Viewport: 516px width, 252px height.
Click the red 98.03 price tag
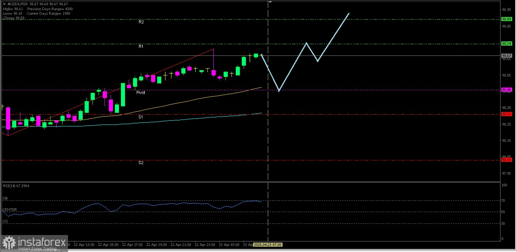click(x=507, y=160)
